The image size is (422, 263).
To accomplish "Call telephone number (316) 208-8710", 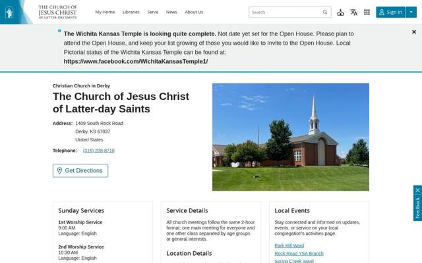I will tap(99, 151).
